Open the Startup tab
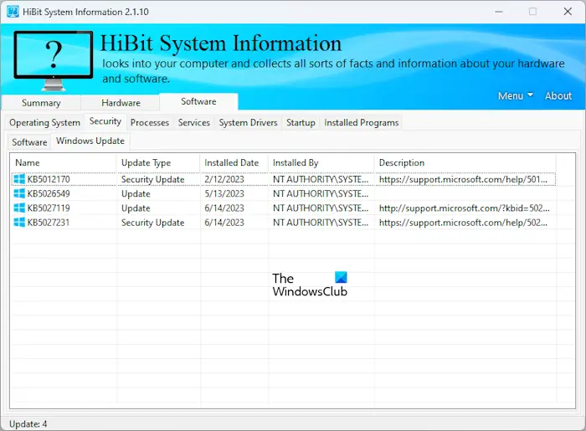This screenshot has height=431, width=586. click(301, 123)
